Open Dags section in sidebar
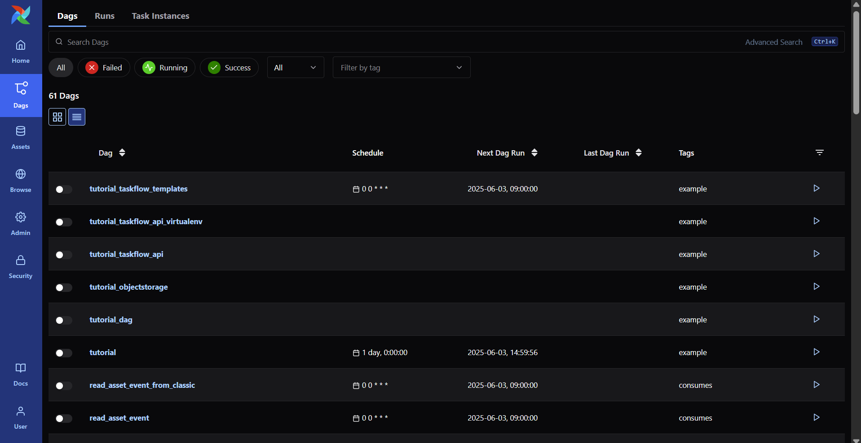The image size is (861, 443). coord(21,96)
